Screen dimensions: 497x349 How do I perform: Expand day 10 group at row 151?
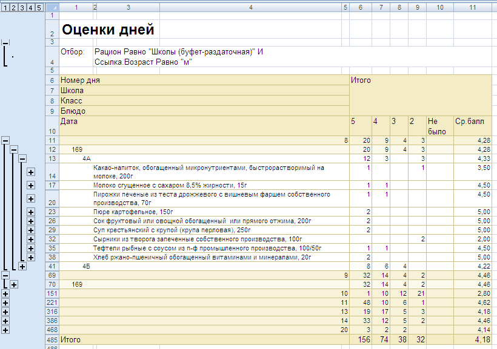tap(5, 293)
